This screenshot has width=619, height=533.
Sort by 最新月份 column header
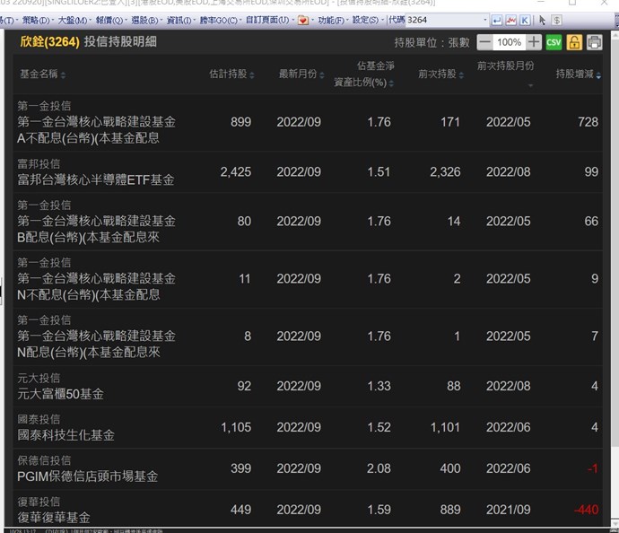pos(299,74)
